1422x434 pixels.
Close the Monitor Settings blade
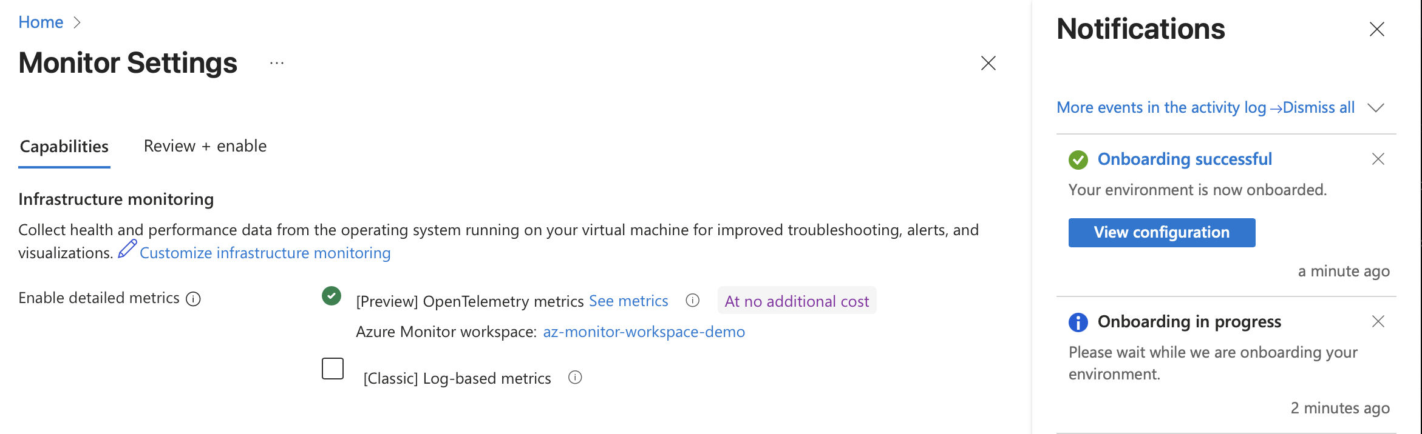(x=988, y=63)
